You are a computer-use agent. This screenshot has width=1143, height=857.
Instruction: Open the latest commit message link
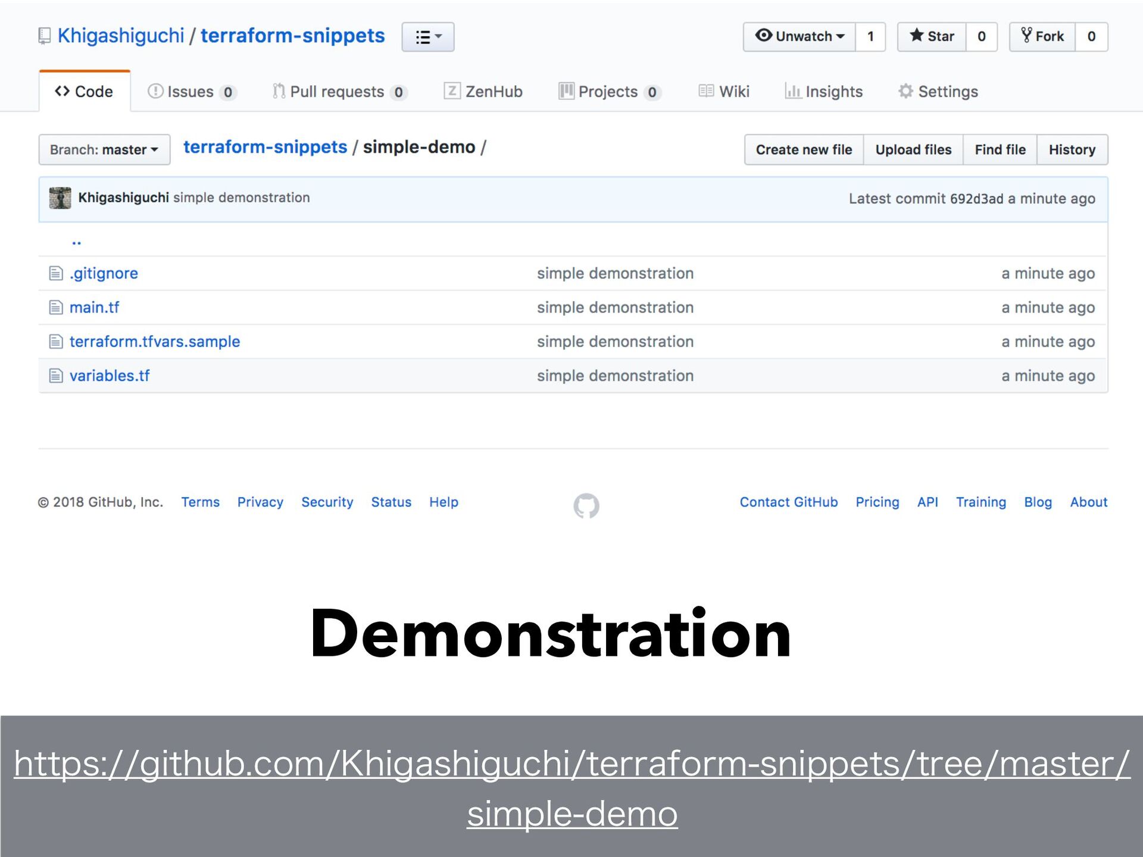click(x=241, y=198)
